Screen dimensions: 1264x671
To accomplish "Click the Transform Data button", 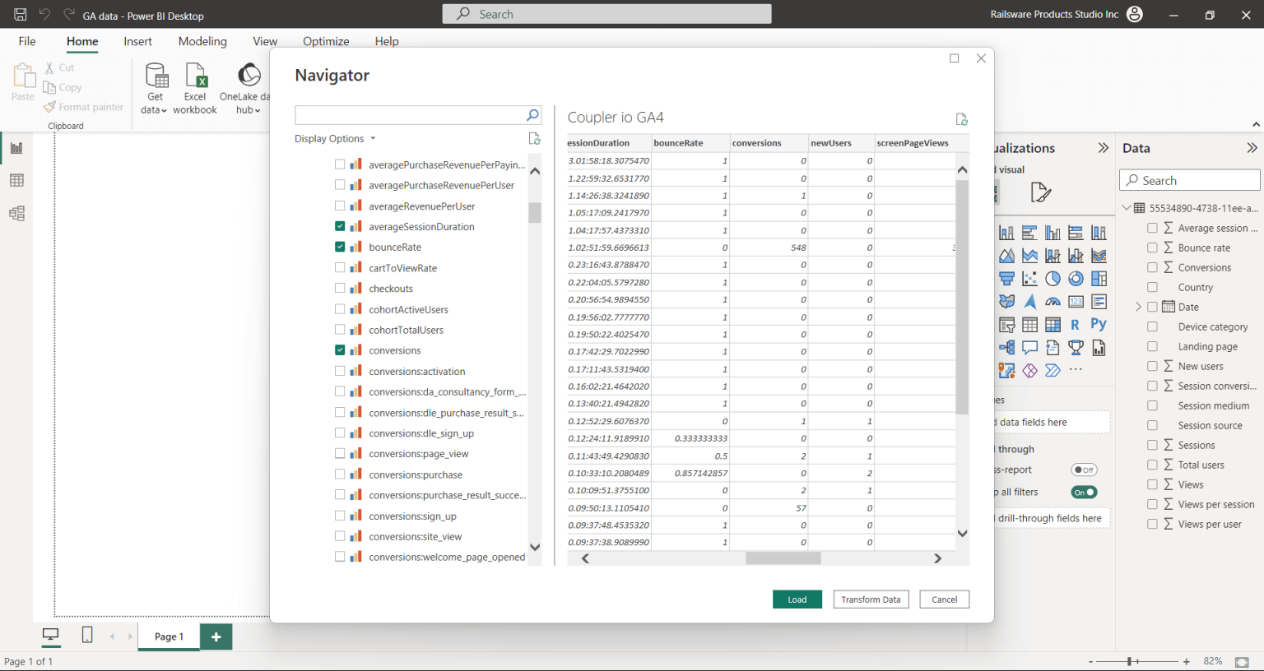I will (x=871, y=599).
